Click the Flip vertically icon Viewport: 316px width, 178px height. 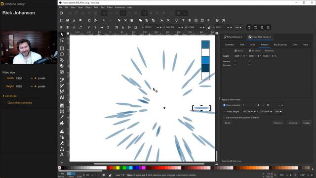click(x=108, y=28)
